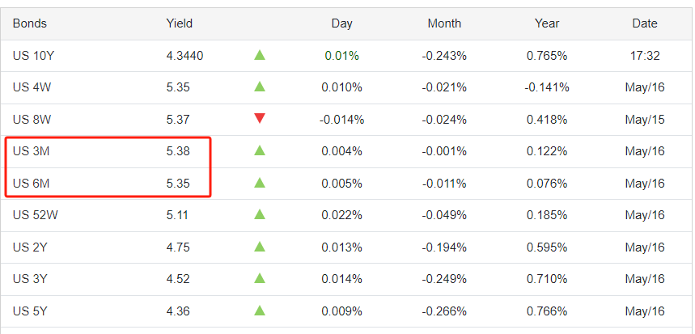Click the red down arrow for US 8W
This screenshot has width=695, height=334.
(x=260, y=119)
